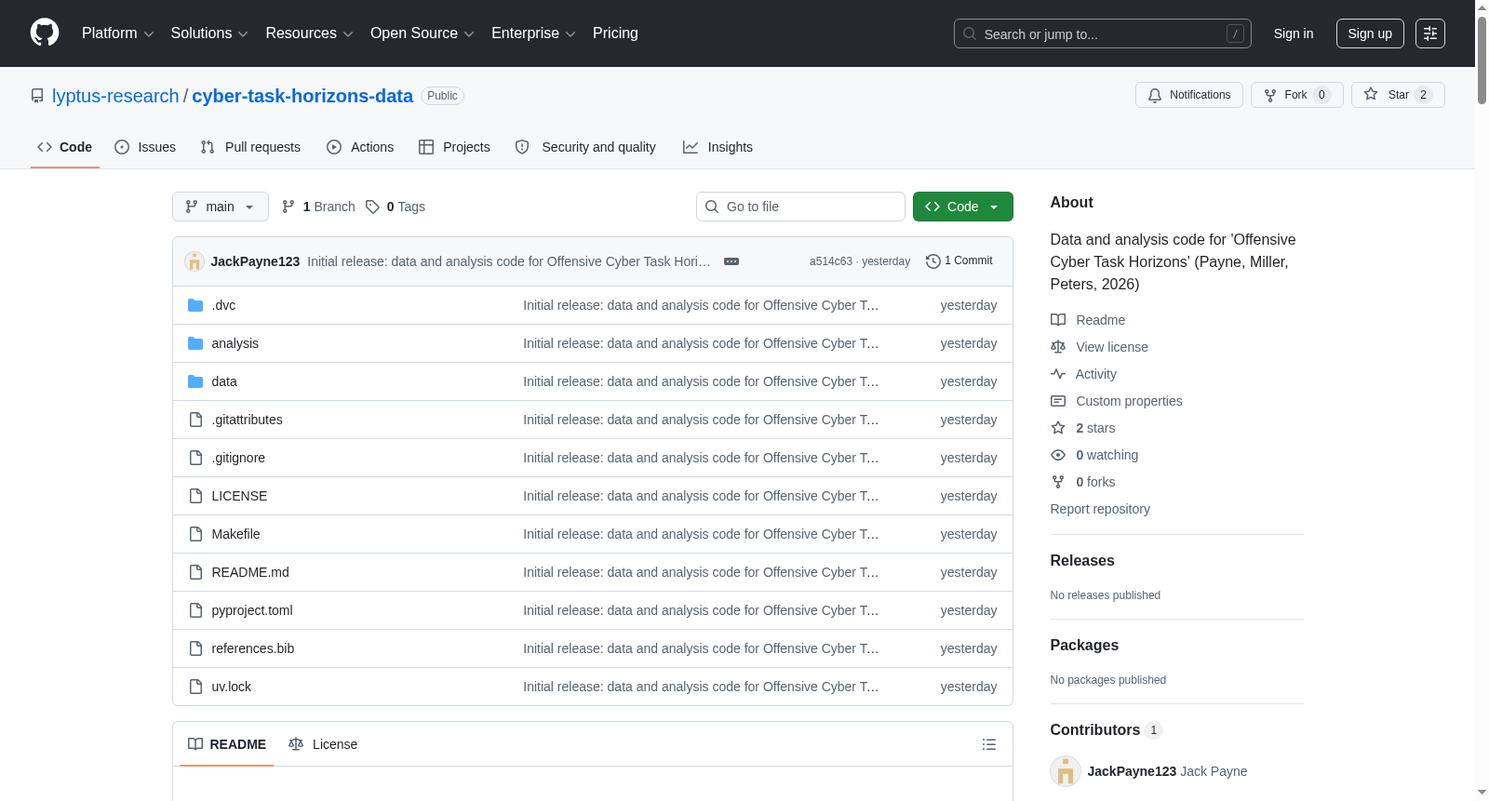
Task: Click JackPayne123 avatar under Contributors
Action: pos(1066,771)
